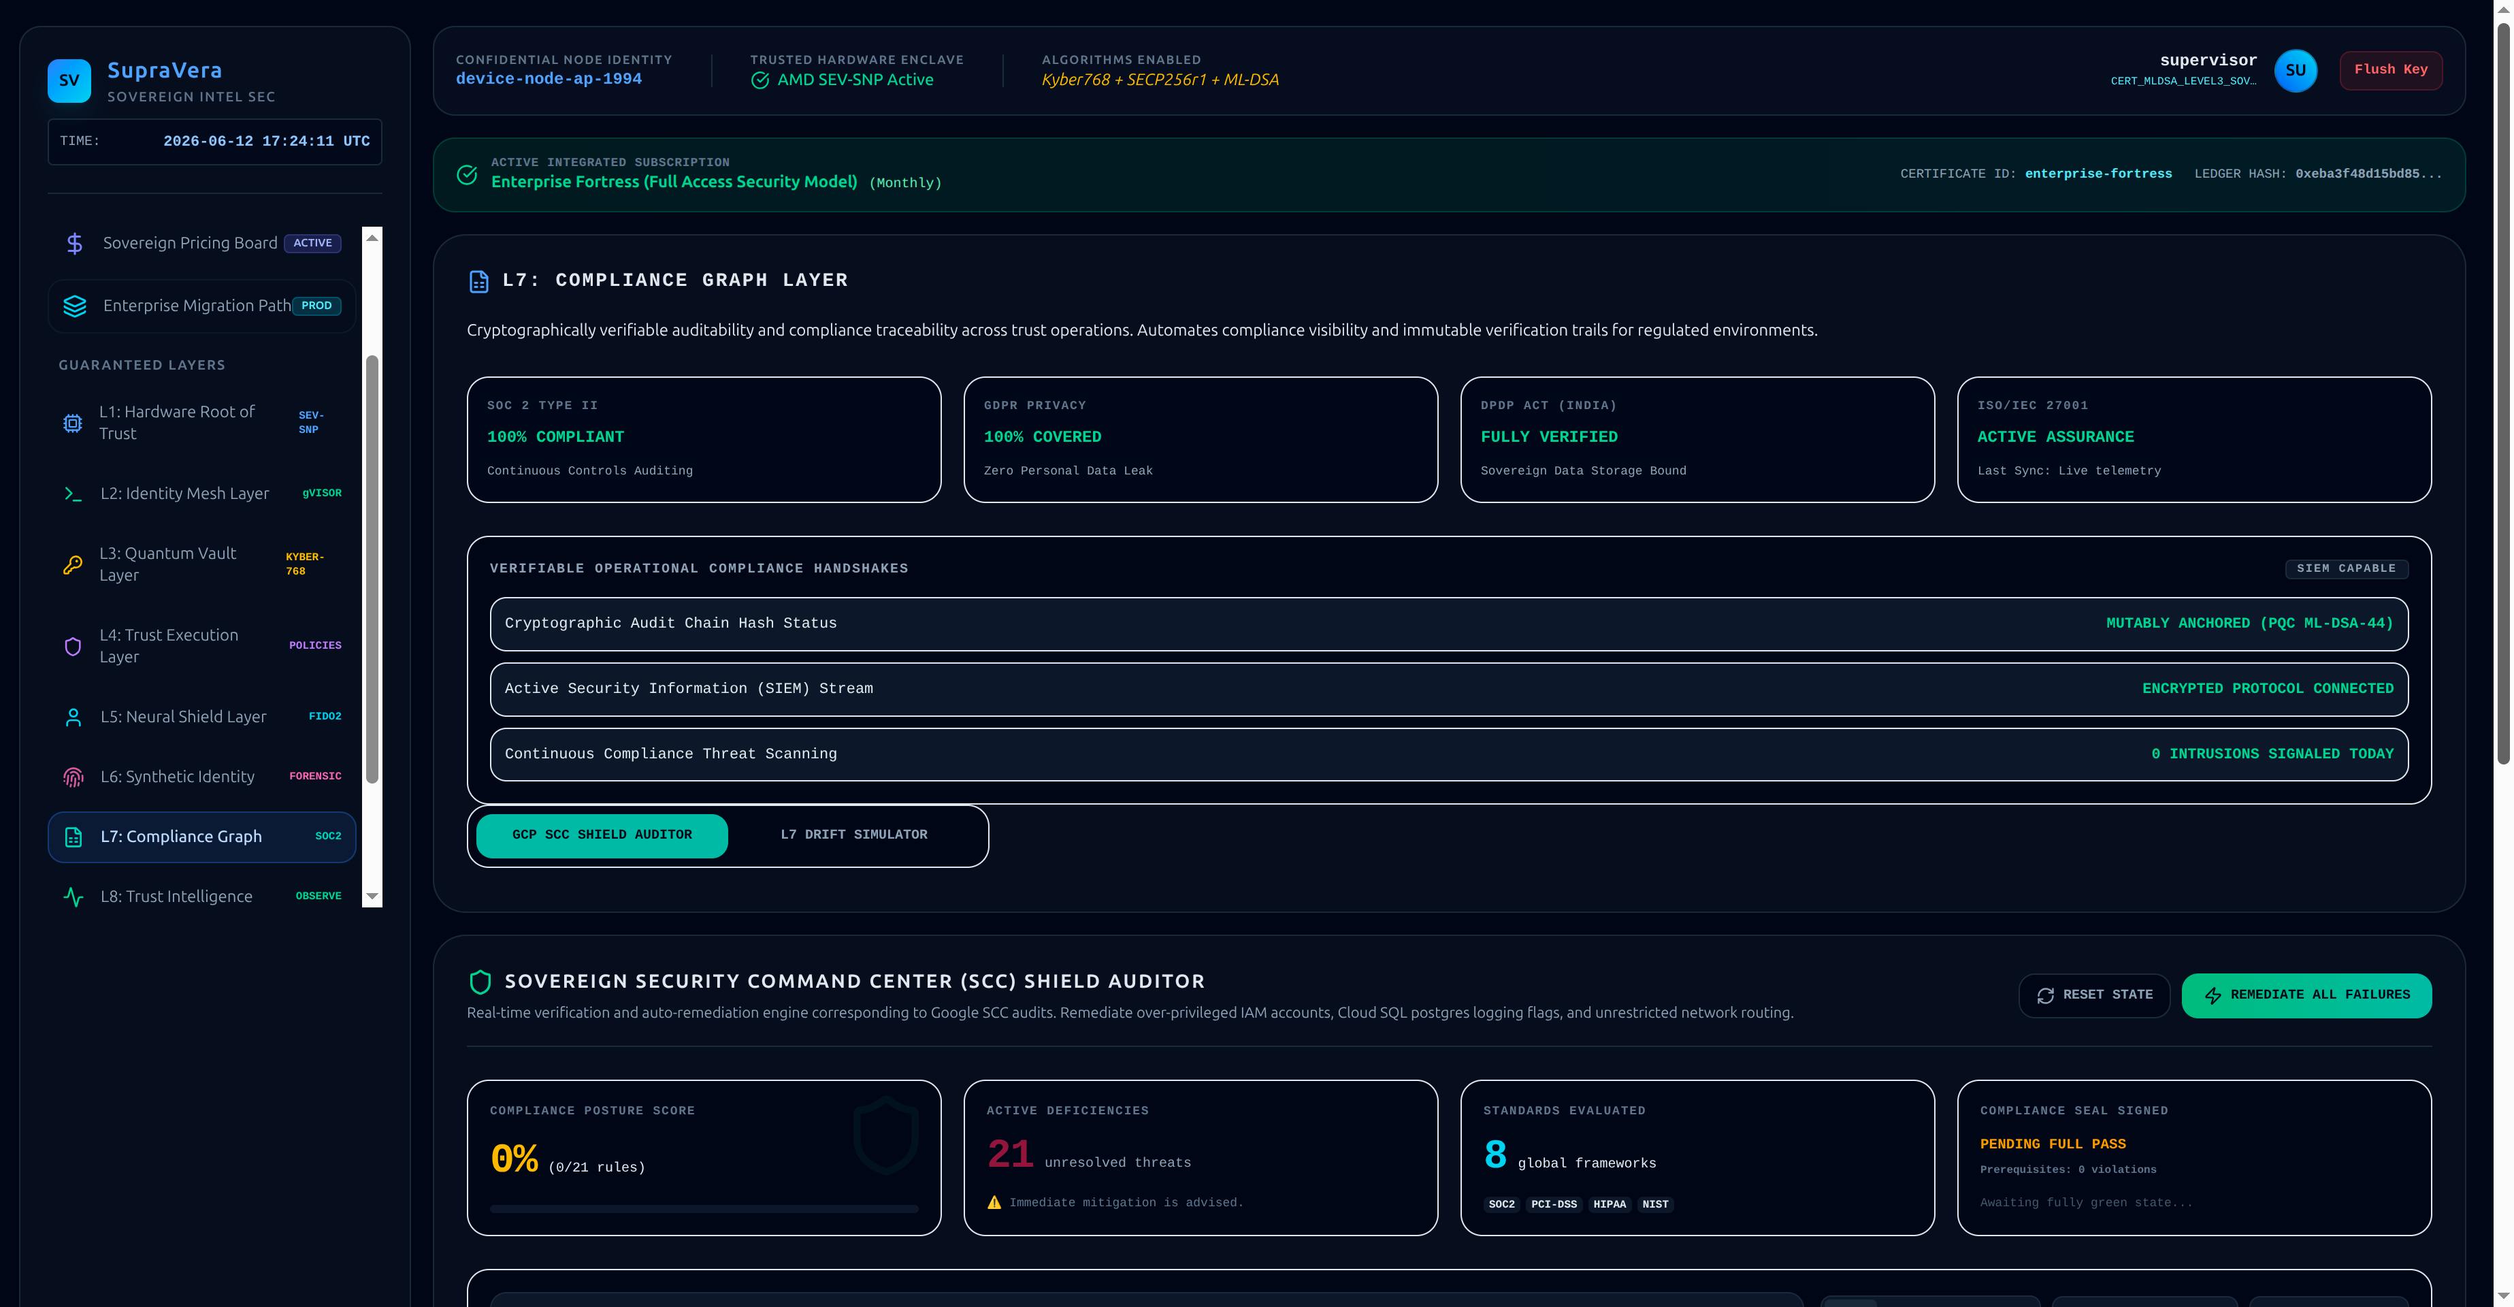Click the check icon beside AMD SEV-SNP Active

coord(760,80)
